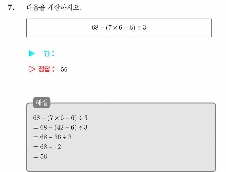Select the blue 답: label
The height and width of the screenshot is (172, 226).
49,53
